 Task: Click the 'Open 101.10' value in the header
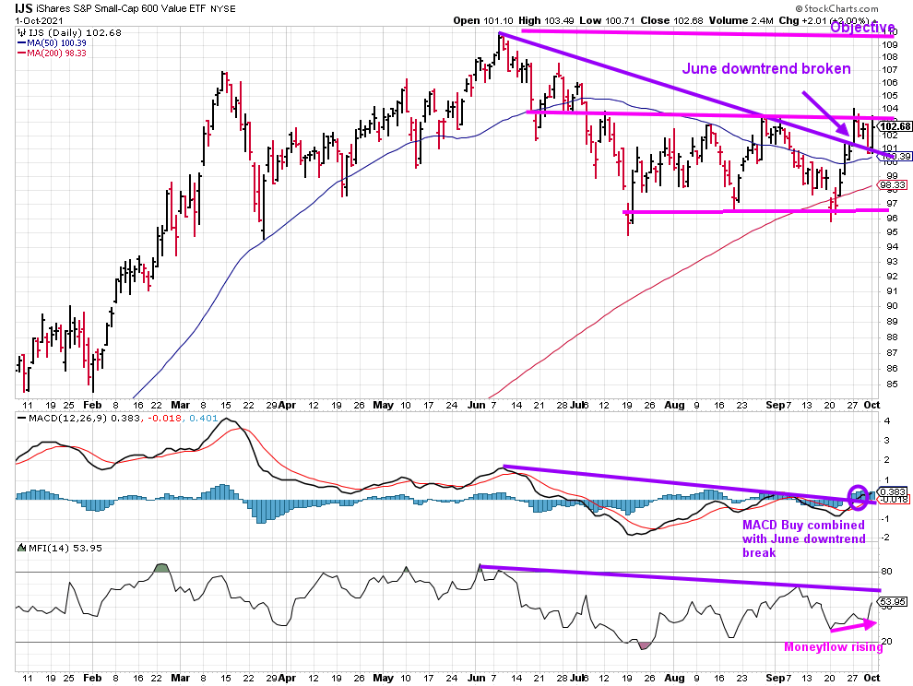(x=483, y=20)
